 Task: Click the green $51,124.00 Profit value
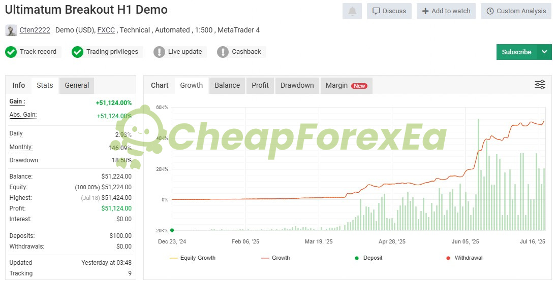116,208
